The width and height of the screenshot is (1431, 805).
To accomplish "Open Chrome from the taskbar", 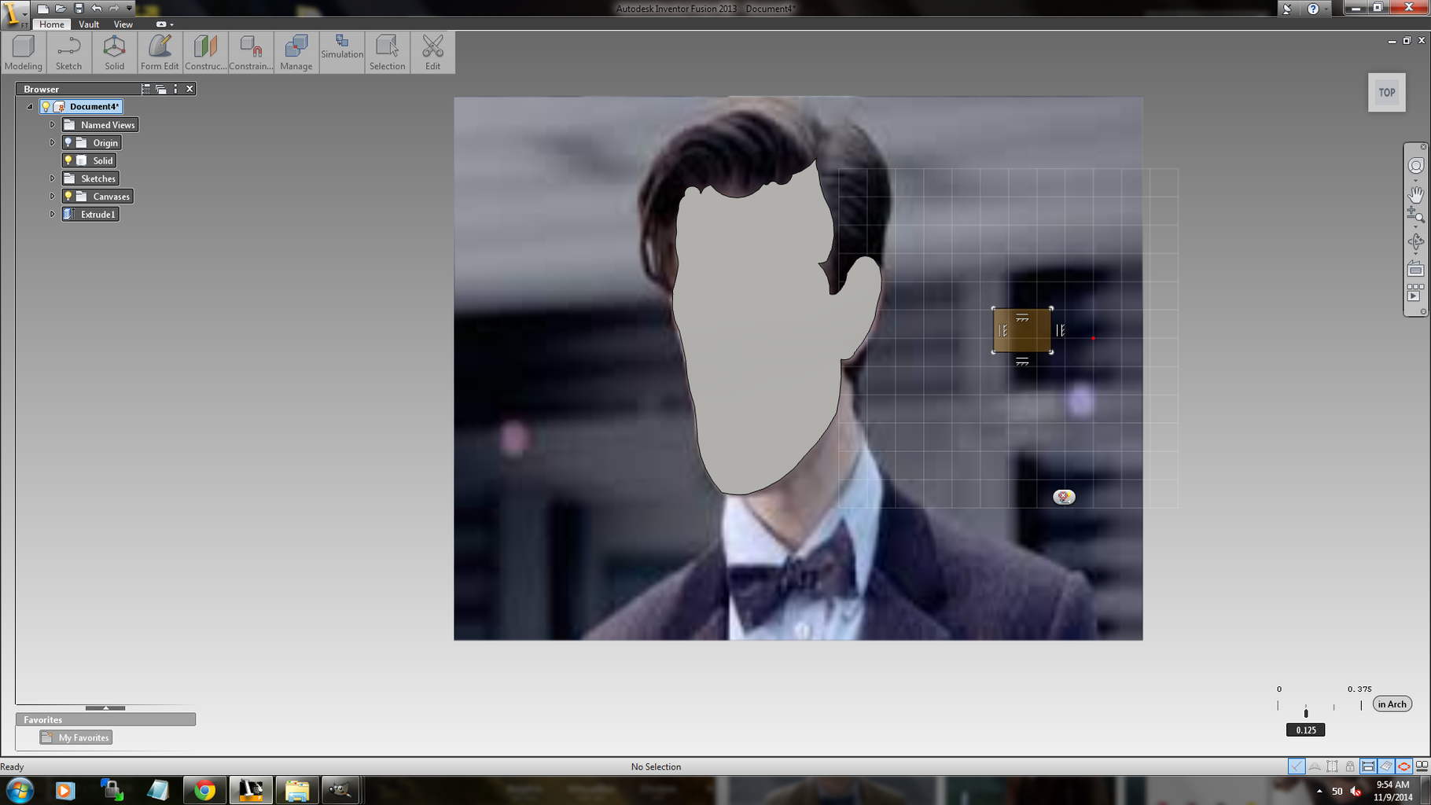I will [204, 790].
